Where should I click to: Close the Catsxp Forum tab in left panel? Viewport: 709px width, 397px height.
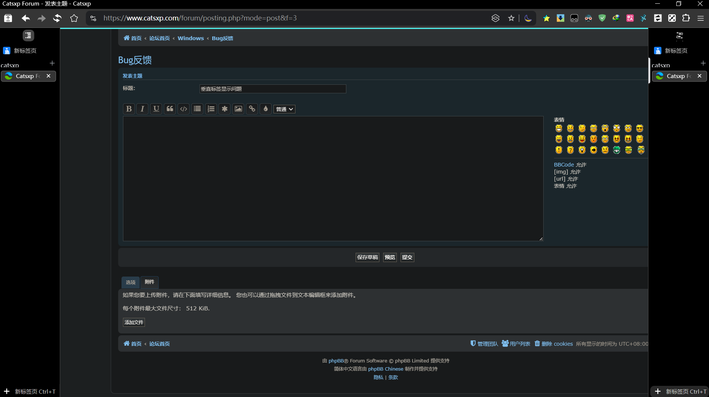pyautogui.click(x=48, y=76)
